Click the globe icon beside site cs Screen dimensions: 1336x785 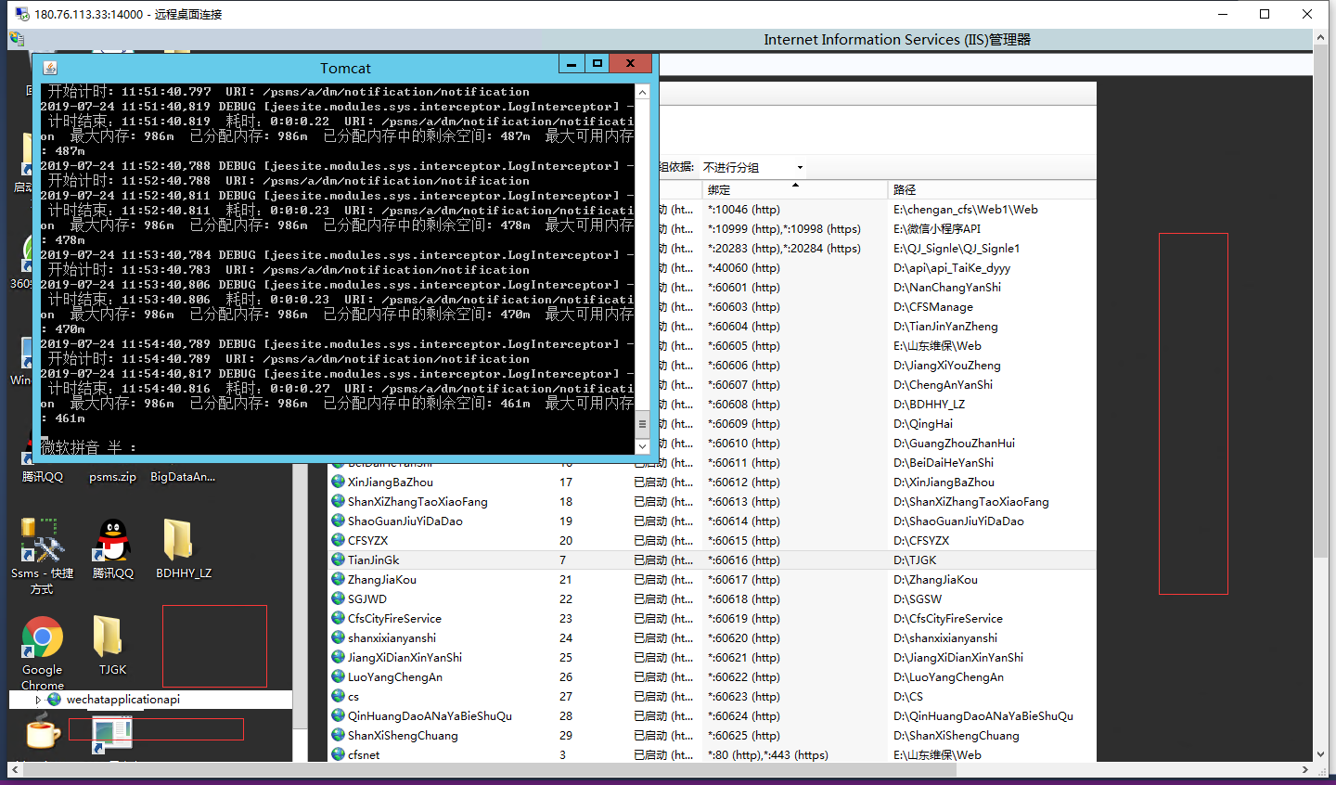[x=339, y=696]
